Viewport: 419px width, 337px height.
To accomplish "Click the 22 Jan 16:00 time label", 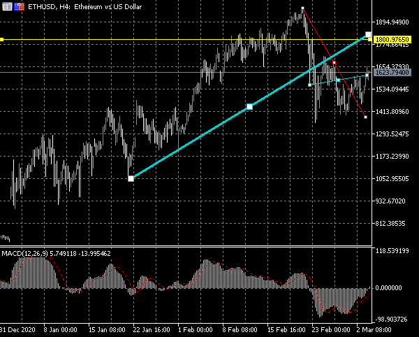I will [152, 330].
